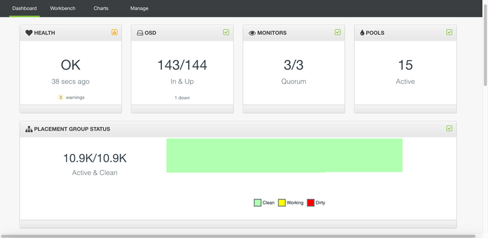The image size is (488, 238).
Task: Click the POOLS card title
Action: [x=375, y=33]
